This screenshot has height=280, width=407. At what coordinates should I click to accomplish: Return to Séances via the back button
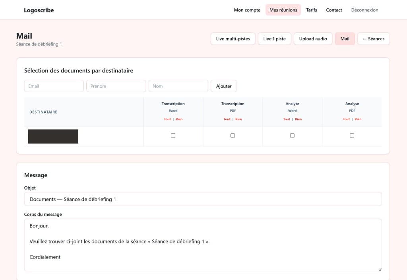point(373,39)
